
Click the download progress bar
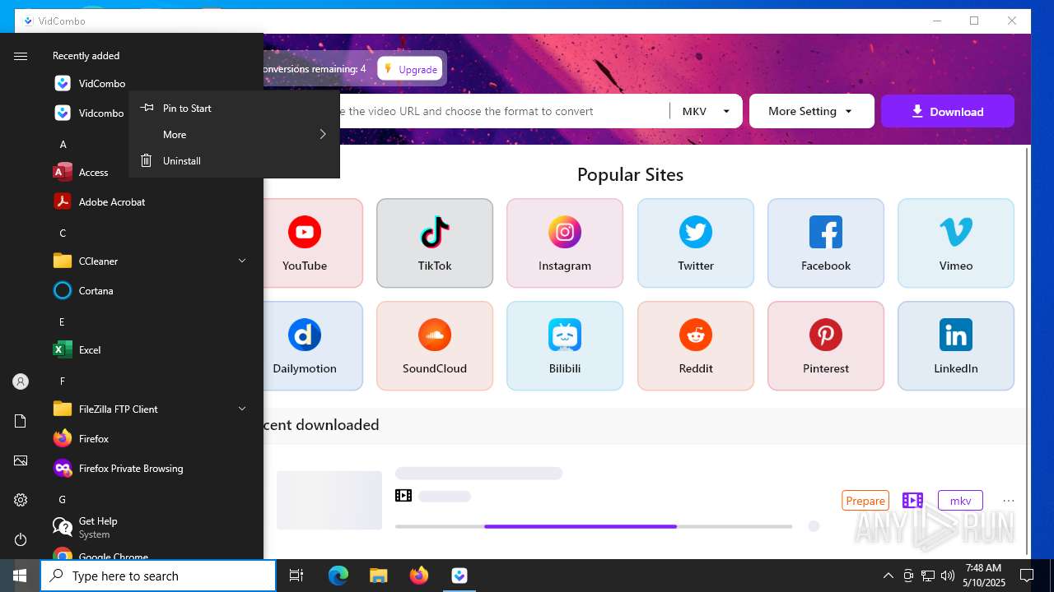pyautogui.click(x=594, y=526)
